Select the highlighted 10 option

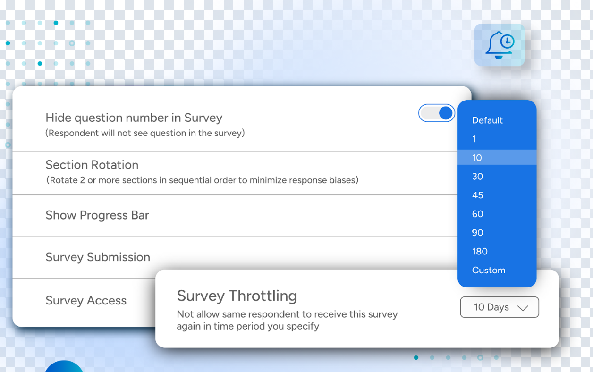pos(477,158)
